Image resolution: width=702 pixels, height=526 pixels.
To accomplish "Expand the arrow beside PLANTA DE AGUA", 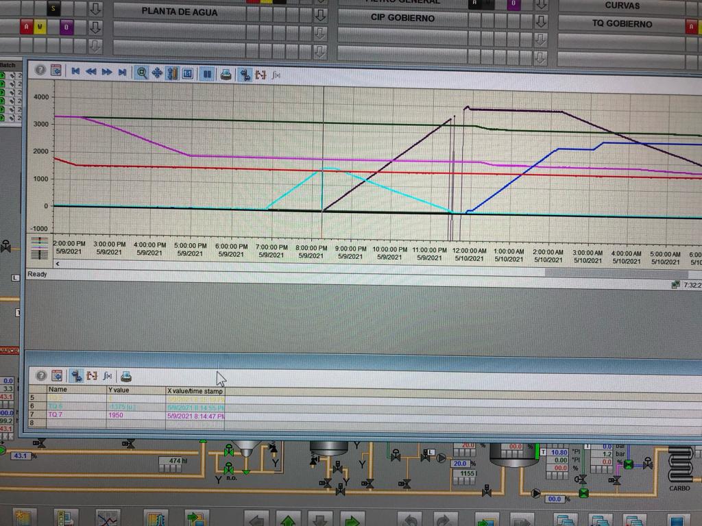I will point(320,15).
